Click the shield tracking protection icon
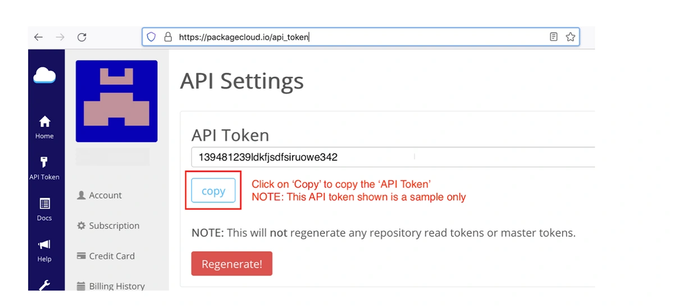 pos(151,37)
